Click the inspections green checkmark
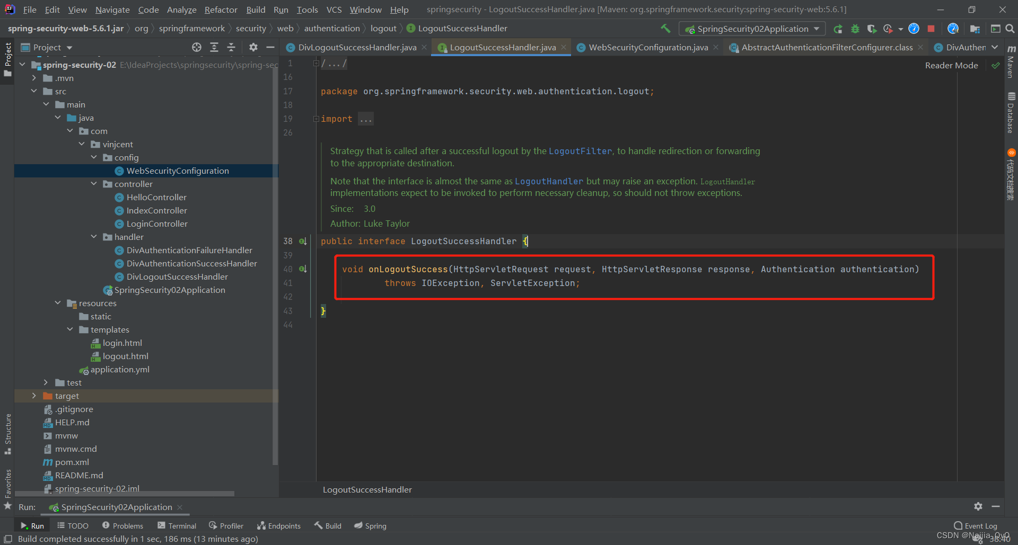Image resolution: width=1018 pixels, height=545 pixels. [x=996, y=65]
